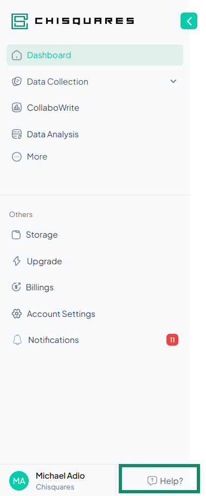
Task: Open Michael Adio profile name
Action: point(60,475)
